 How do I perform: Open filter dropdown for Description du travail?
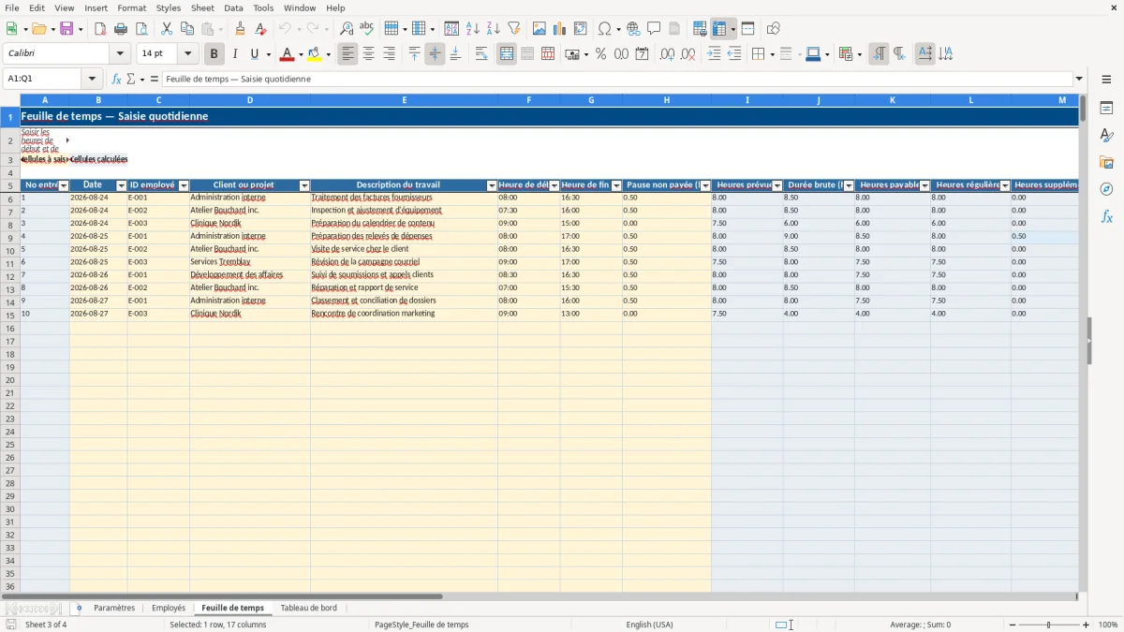point(492,185)
